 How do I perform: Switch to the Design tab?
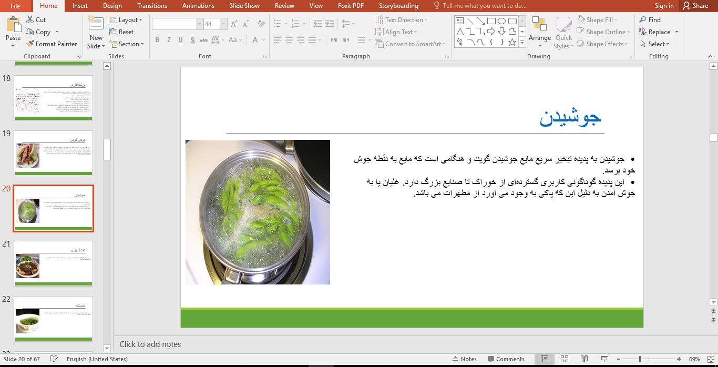point(112,6)
